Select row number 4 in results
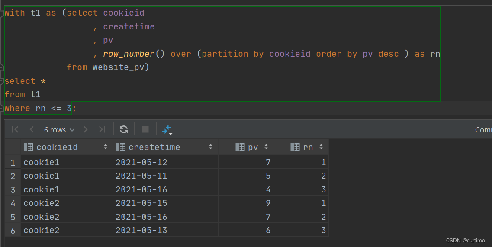Screen dimensions: 492x247 [x=13, y=203]
